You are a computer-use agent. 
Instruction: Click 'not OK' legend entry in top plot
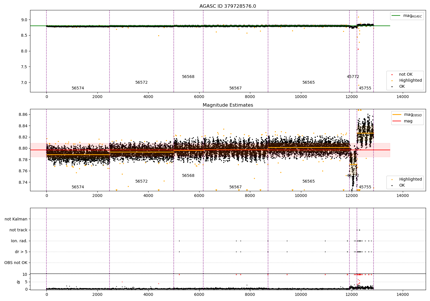pos(405,74)
